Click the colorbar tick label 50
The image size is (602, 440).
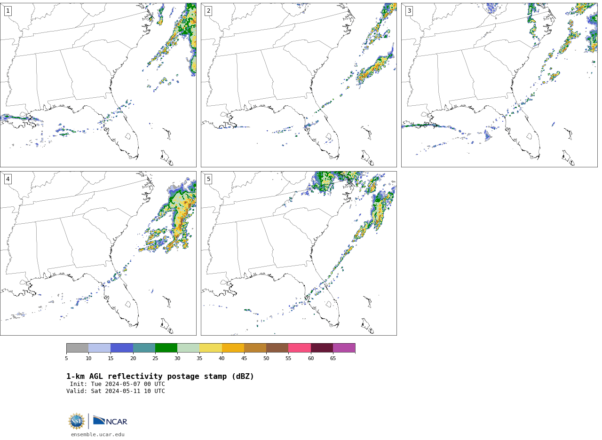coord(266,359)
